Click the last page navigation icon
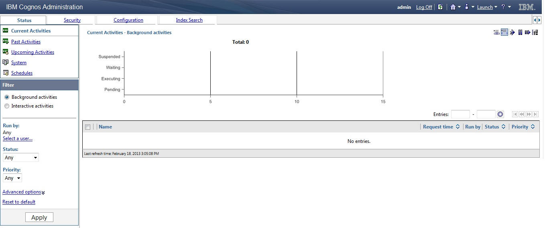 pyautogui.click(x=535, y=114)
